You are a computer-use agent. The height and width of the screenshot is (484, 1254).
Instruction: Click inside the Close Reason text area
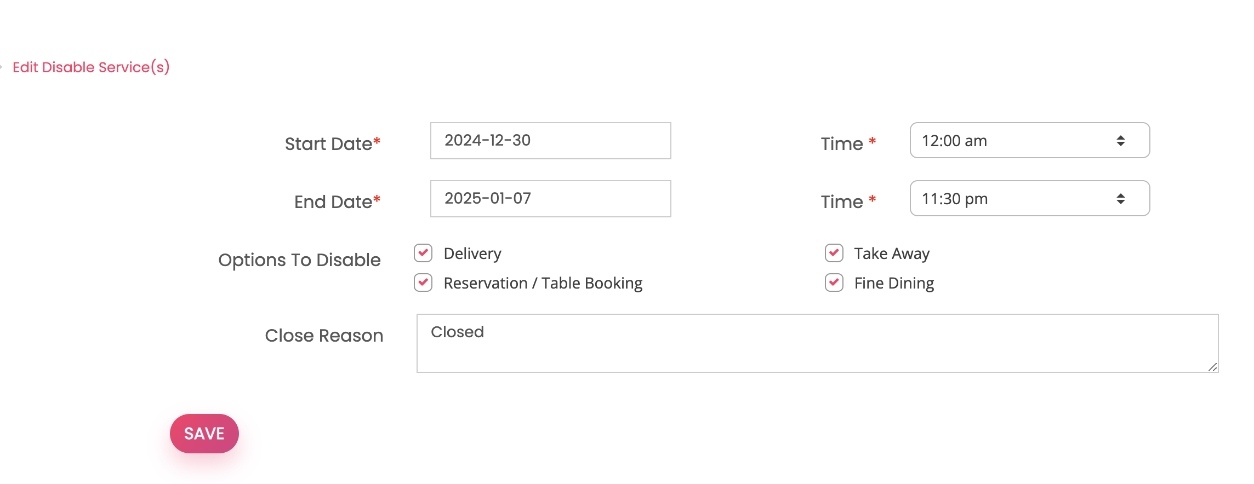(817, 343)
